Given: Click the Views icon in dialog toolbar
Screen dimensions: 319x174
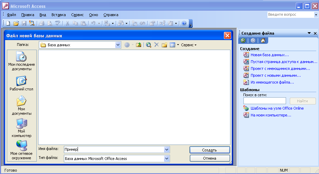Looking at the screenshot, I should pos(172,45).
